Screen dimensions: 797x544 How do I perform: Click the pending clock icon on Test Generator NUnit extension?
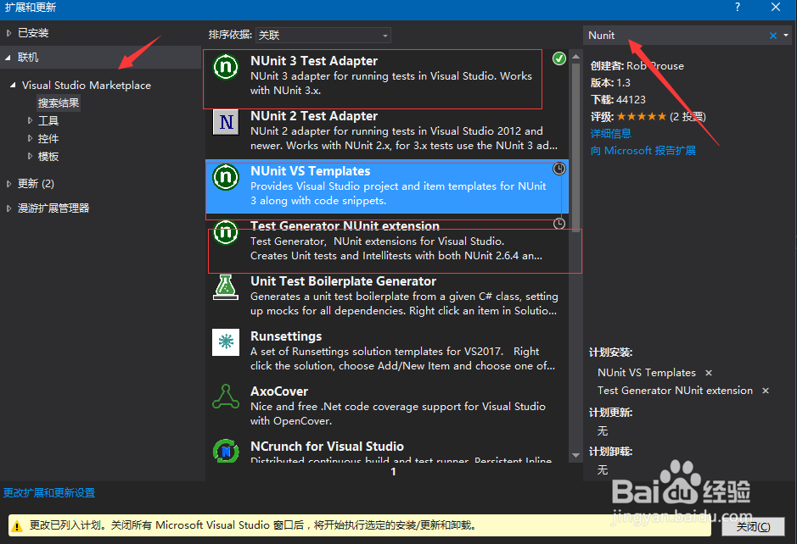pyautogui.click(x=559, y=224)
